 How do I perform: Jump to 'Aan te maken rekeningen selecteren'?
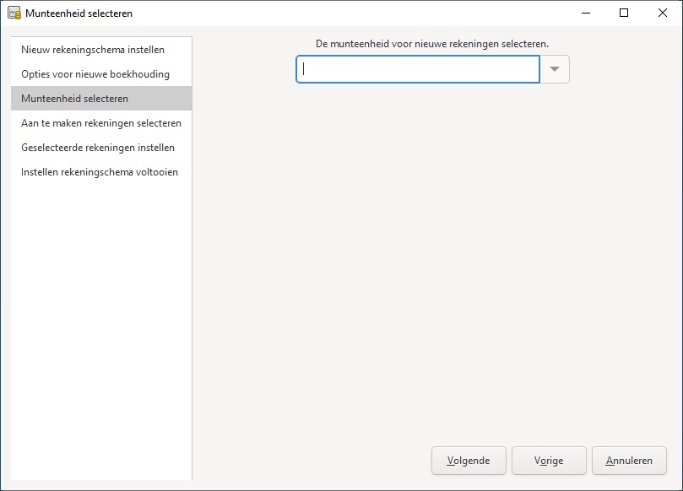pyautogui.click(x=101, y=123)
